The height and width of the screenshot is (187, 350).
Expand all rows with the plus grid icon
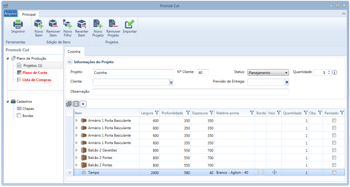69,104
